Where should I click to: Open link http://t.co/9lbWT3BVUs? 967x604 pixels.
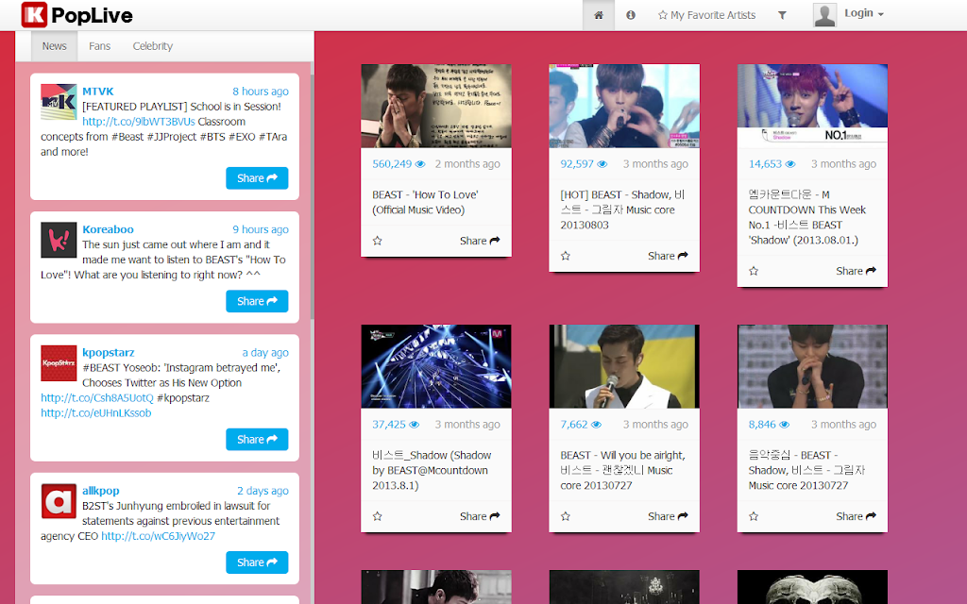(139, 122)
